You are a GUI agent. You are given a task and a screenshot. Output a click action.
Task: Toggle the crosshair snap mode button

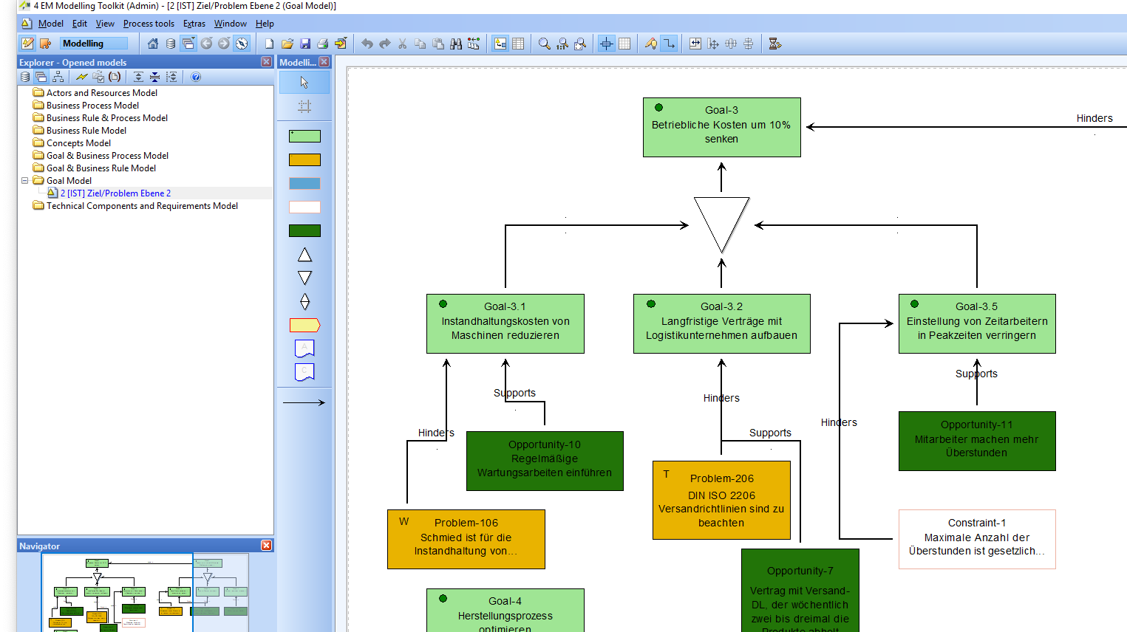pyautogui.click(x=606, y=44)
